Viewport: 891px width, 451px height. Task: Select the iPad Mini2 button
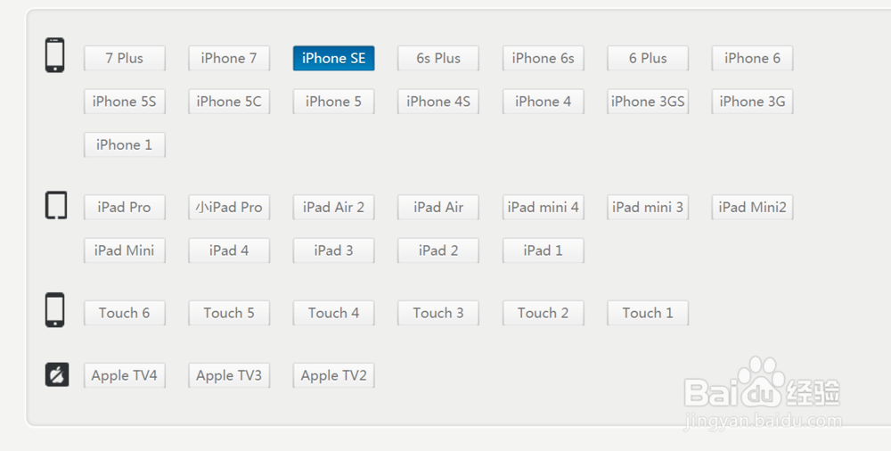point(752,207)
